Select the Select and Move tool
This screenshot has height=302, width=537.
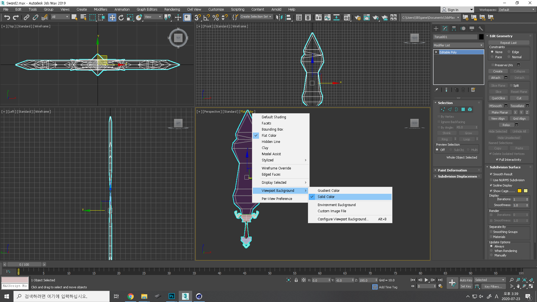112,18
